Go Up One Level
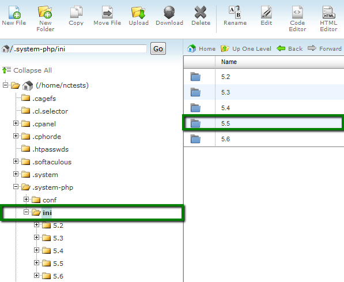This screenshot has height=282, width=344. (x=246, y=48)
